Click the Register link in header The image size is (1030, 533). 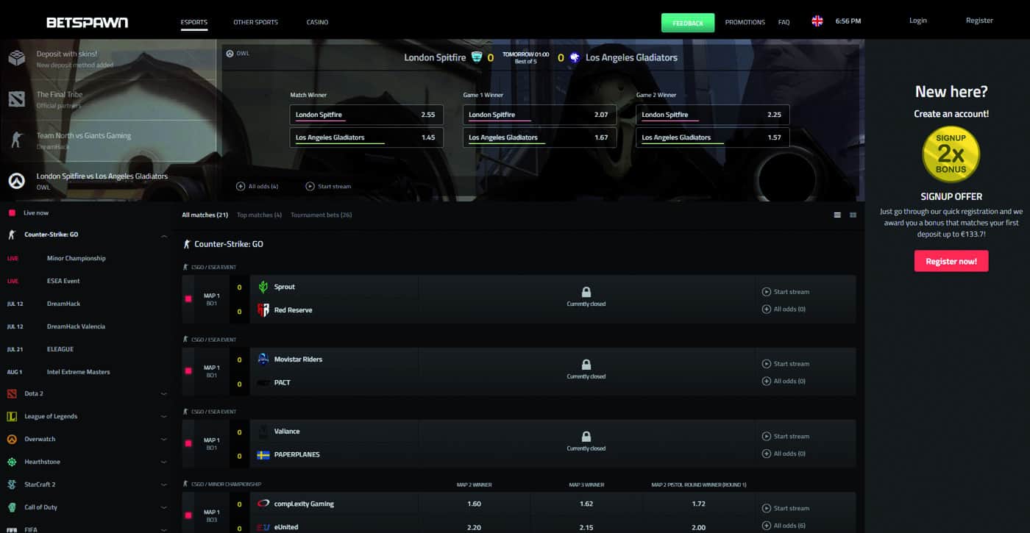point(979,21)
